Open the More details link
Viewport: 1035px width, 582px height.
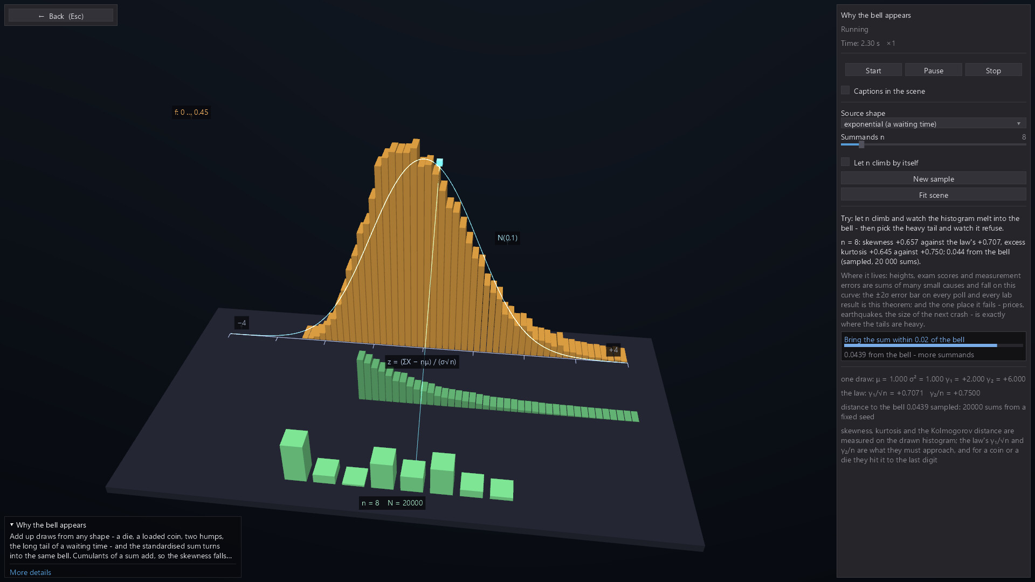pos(30,572)
